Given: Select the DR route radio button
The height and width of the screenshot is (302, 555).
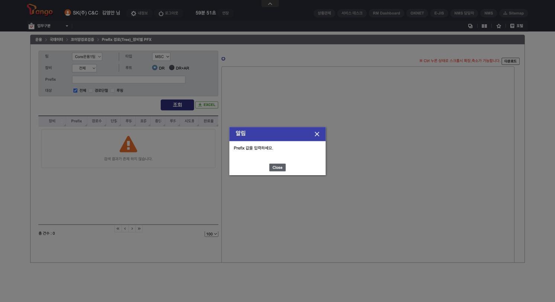Looking at the screenshot, I should click(155, 68).
